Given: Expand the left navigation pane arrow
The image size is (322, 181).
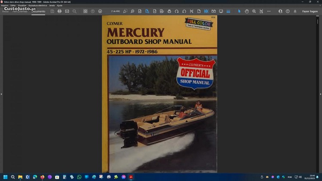Looking at the screenshot, I should 1,94.
